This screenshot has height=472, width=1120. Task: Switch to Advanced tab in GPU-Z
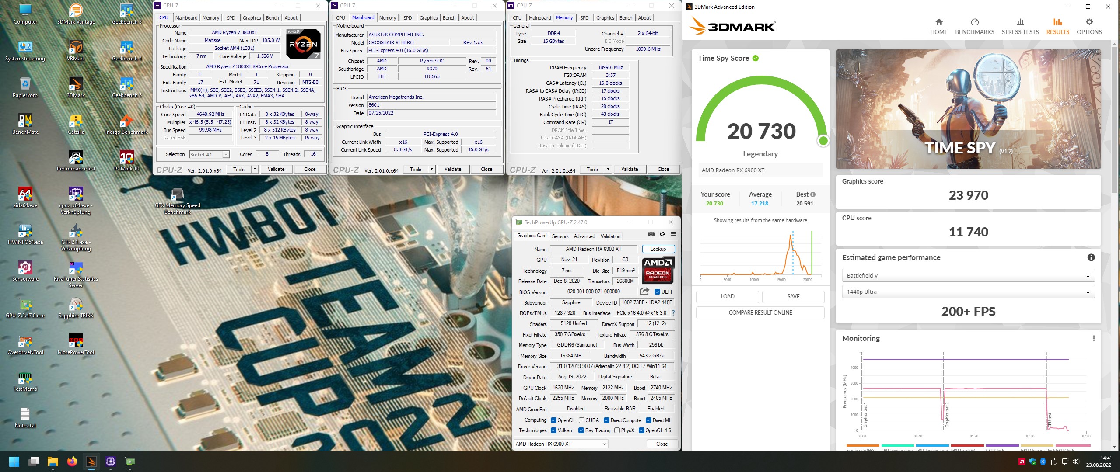[584, 236]
